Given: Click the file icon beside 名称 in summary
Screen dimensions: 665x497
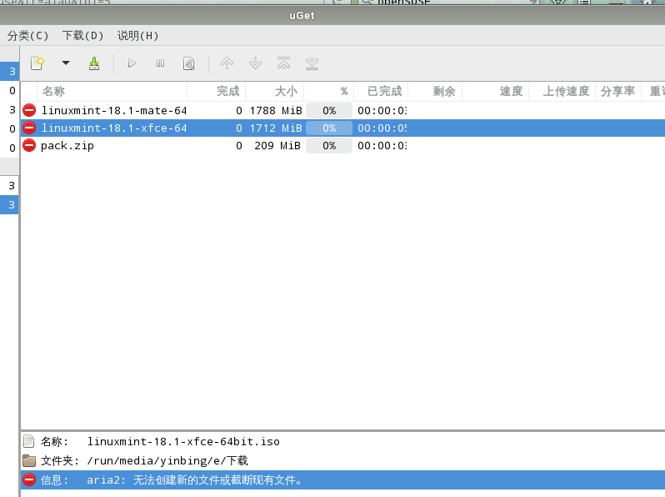Looking at the screenshot, I should pos(29,441).
